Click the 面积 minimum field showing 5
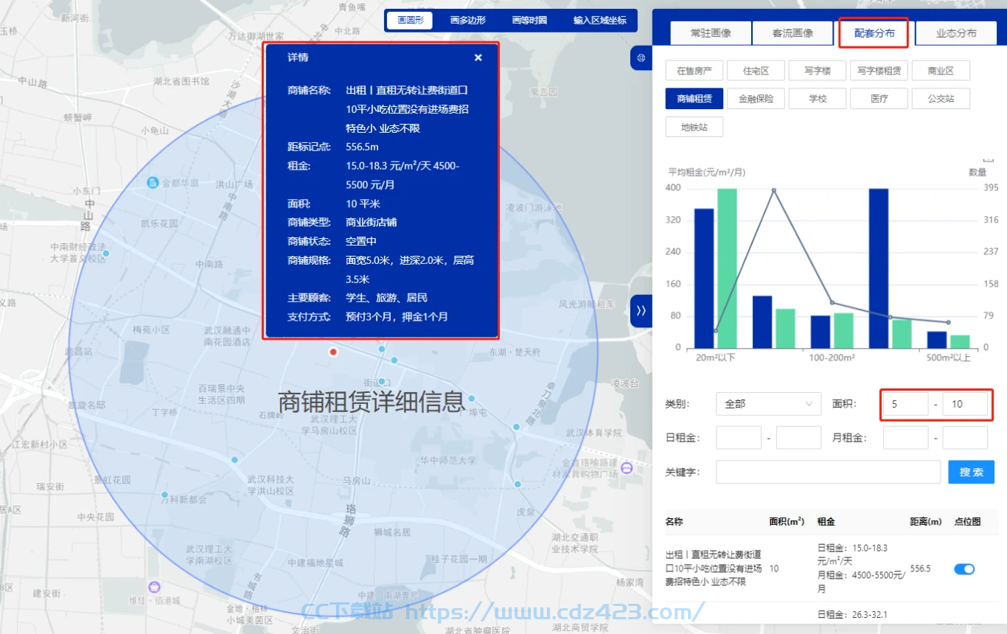The image size is (1007, 634). pos(905,404)
